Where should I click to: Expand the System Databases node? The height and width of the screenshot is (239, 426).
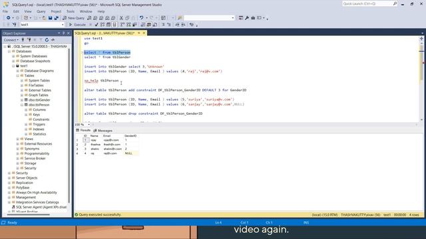click(x=13, y=56)
